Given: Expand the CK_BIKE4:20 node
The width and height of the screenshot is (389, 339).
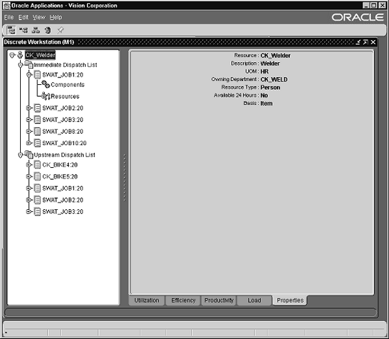Looking at the screenshot, I should click(29, 164).
